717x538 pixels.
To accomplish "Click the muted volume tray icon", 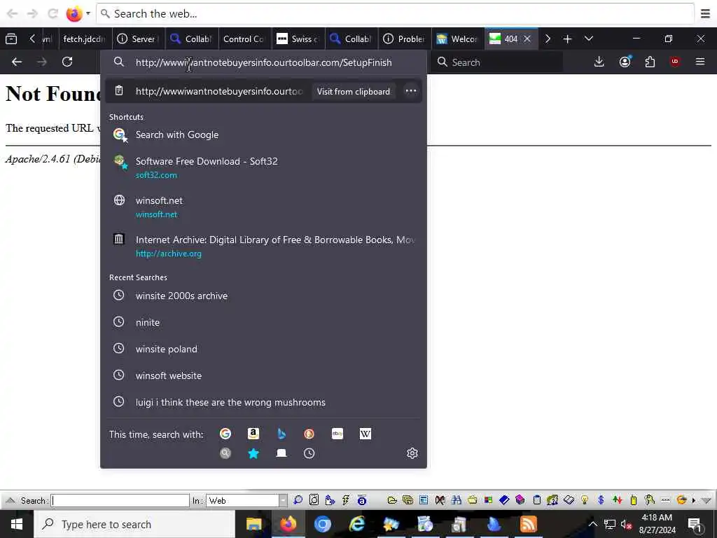I will point(627,524).
